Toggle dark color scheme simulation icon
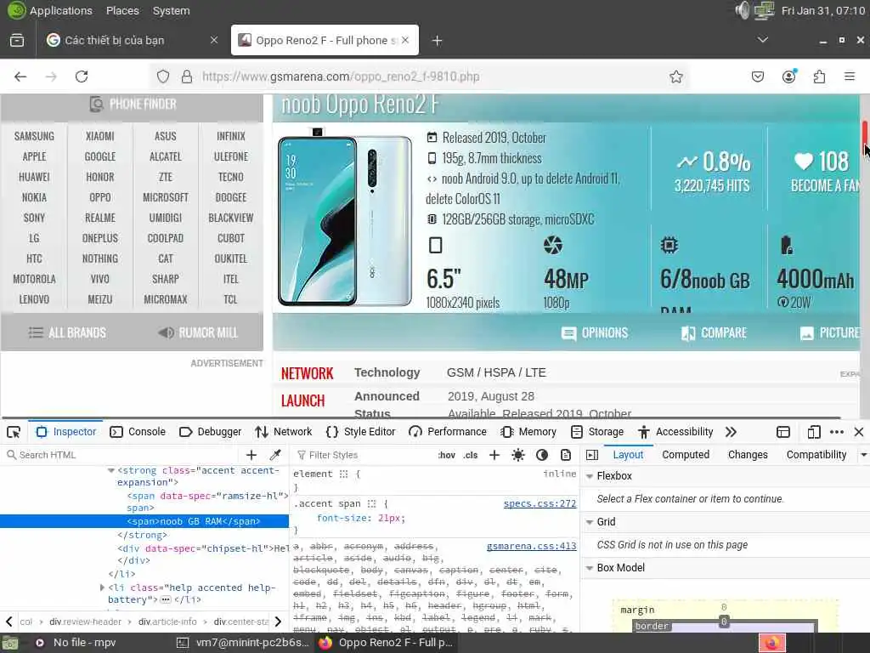The height and width of the screenshot is (653, 870). tap(542, 455)
